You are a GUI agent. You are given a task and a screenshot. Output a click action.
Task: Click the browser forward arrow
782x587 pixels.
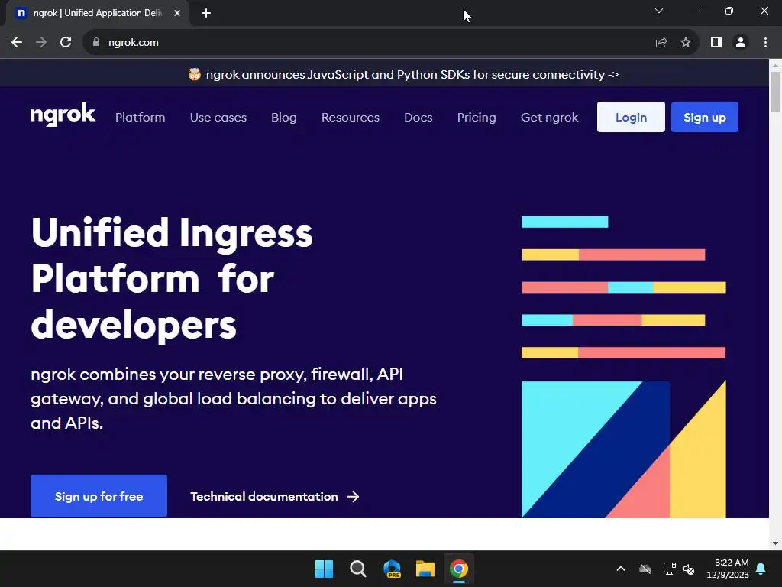coord(41,43)
